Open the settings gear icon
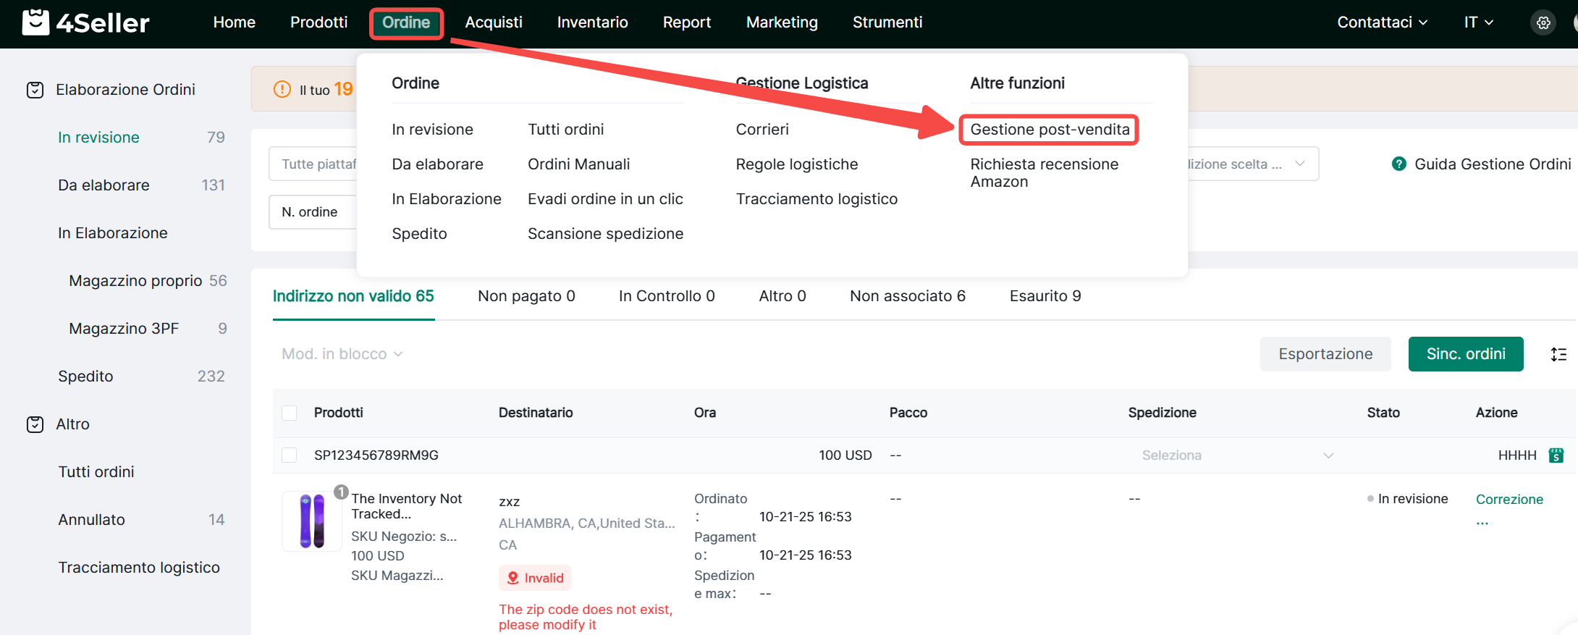 pyautogui.click(x=1543, y=22)
